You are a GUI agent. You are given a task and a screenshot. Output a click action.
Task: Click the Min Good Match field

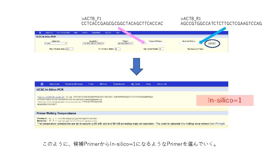(161, 49)
